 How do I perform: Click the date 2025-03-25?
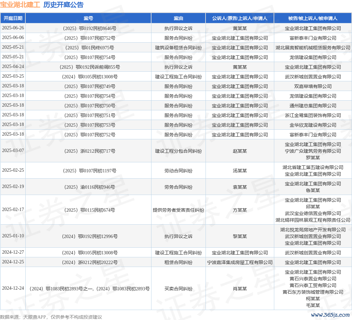click(x=13, y=76)
